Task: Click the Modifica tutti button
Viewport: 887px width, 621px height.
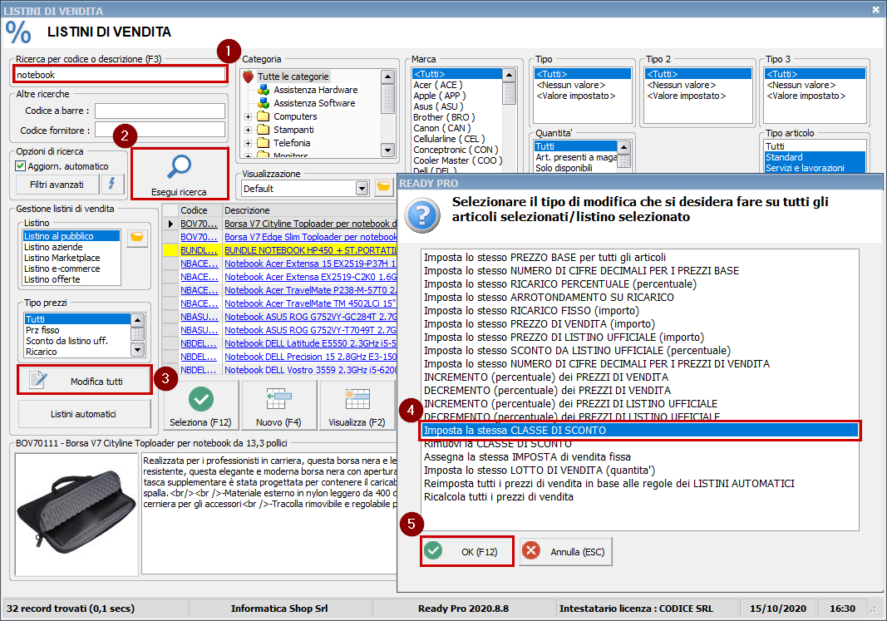Action: coord(85,381)
